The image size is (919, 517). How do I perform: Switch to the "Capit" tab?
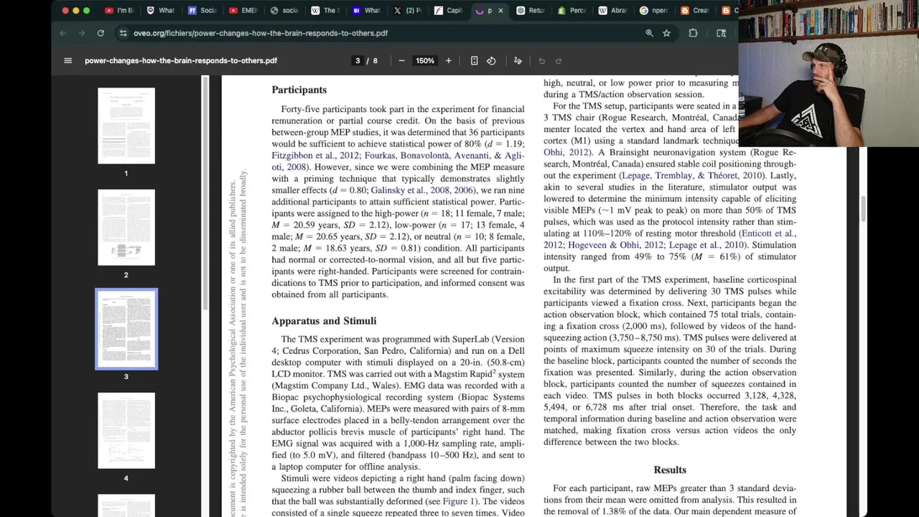449,11
